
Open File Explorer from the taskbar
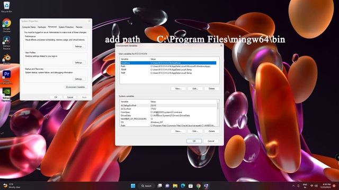(x=175, y=186)
